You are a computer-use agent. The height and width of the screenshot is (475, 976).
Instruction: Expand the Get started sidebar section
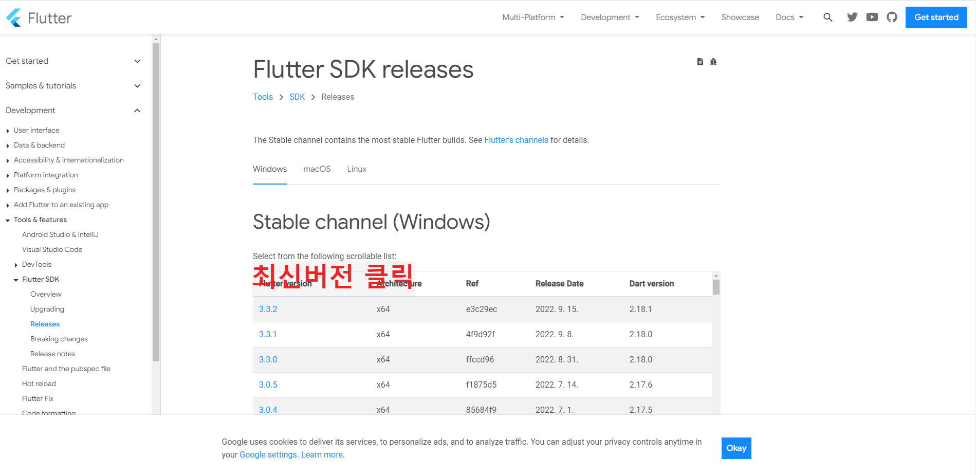pyautogui.click(x=73, y=61)
